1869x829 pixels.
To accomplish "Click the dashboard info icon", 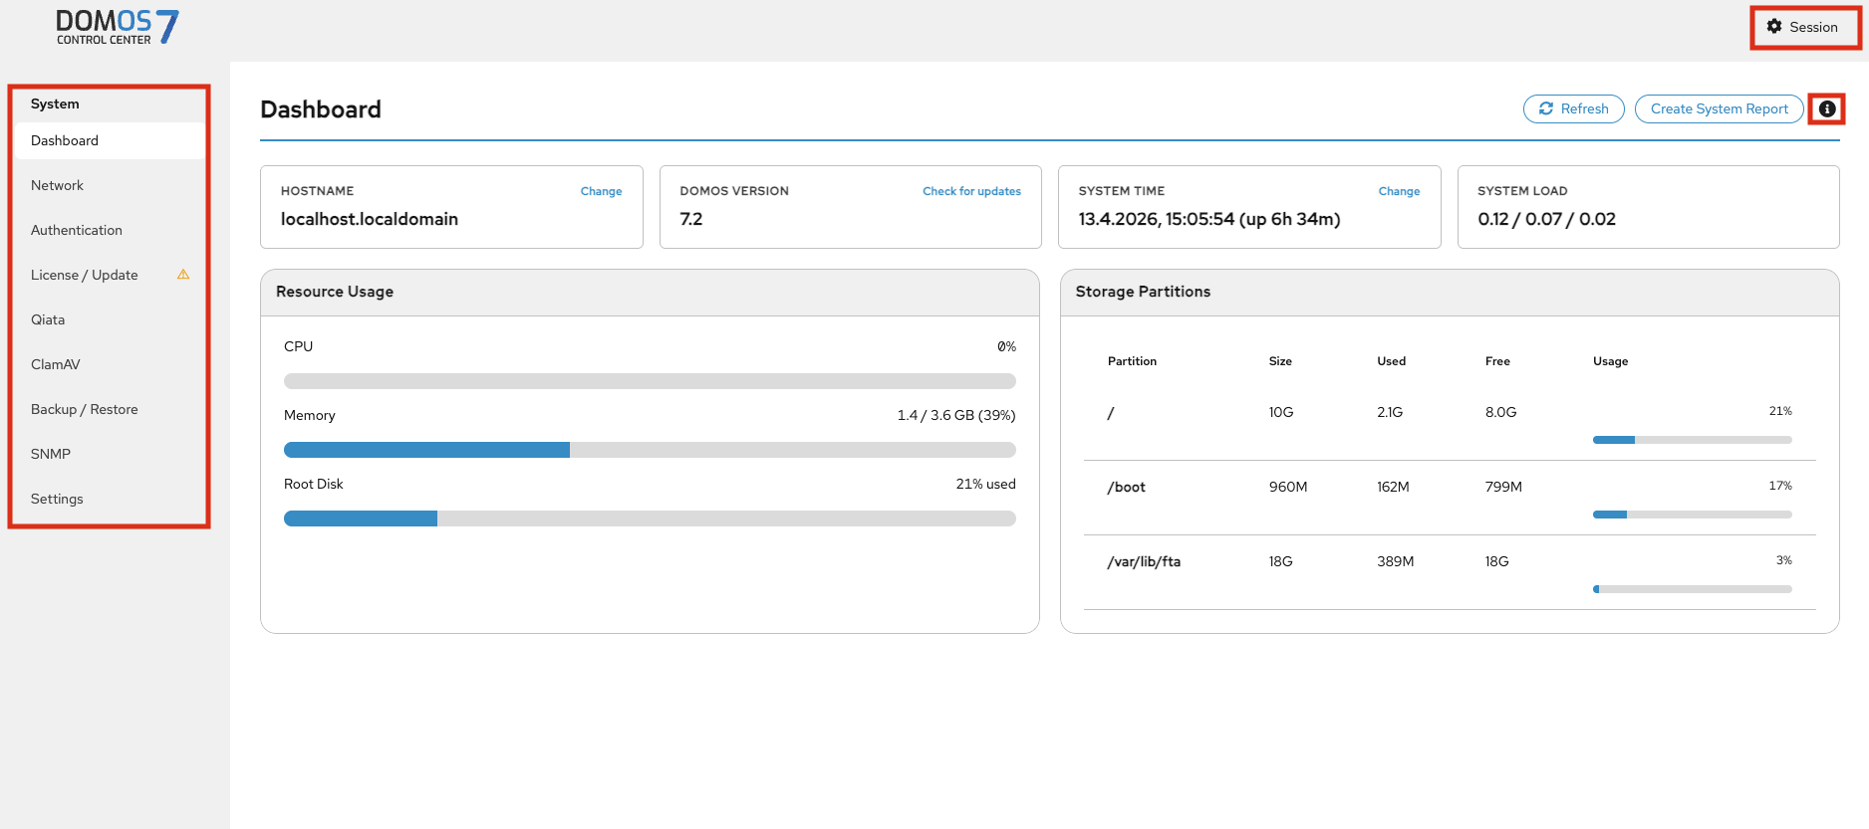I will pos(1827,108).
